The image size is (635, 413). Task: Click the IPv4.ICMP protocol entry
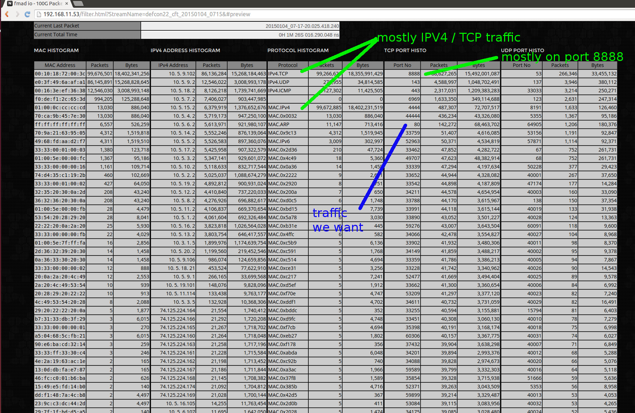(x=280, y=91)
